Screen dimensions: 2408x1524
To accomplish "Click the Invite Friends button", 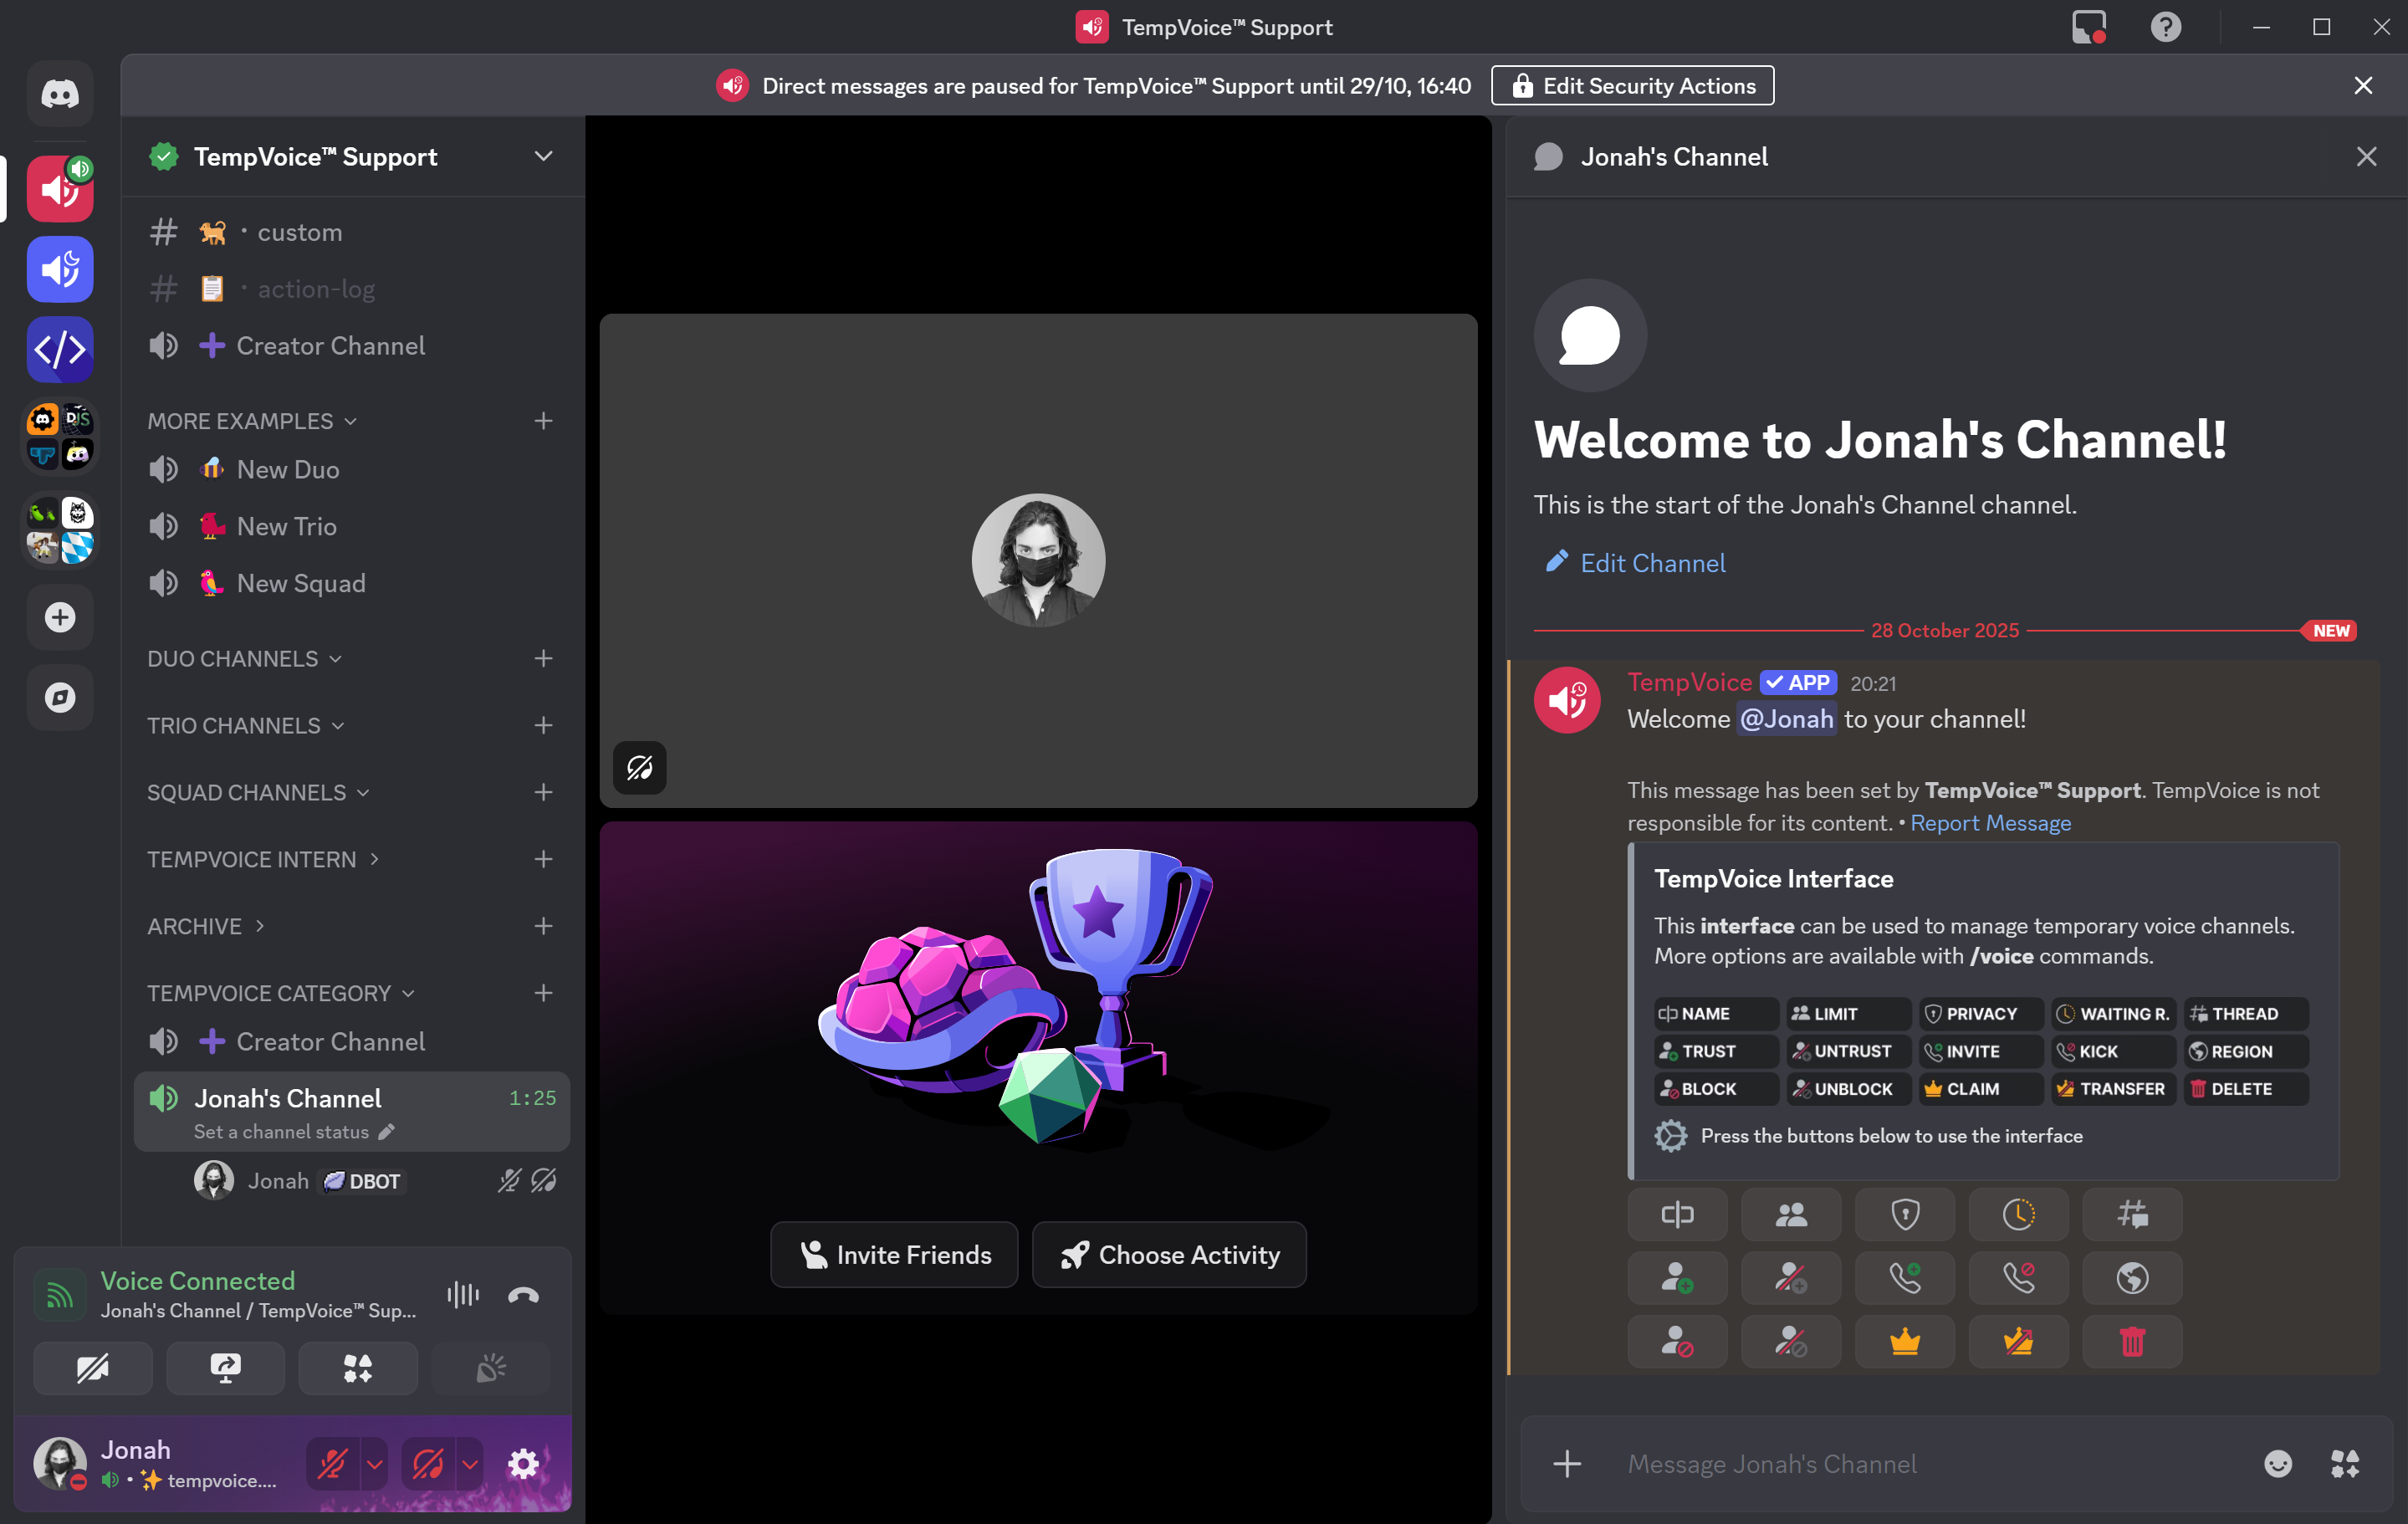I will pos(894,1254).
